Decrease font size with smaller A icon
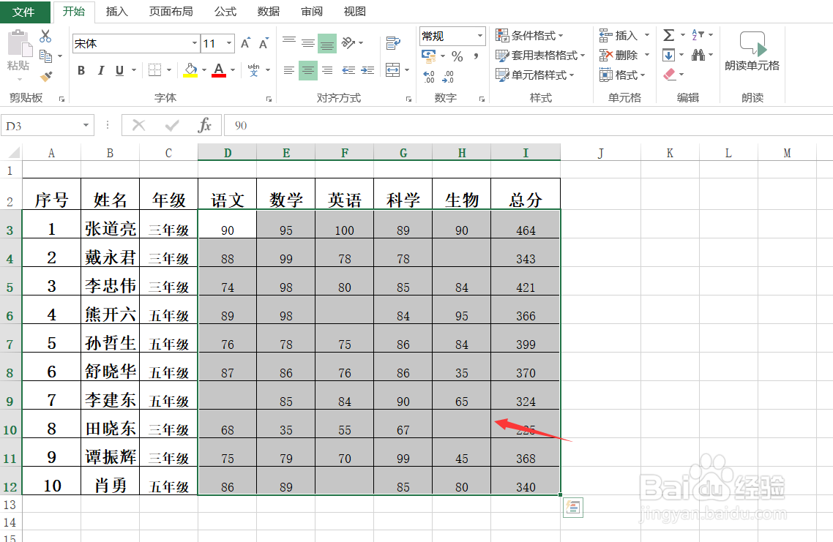This screenshot has width=833, height=542. point(264,43)
